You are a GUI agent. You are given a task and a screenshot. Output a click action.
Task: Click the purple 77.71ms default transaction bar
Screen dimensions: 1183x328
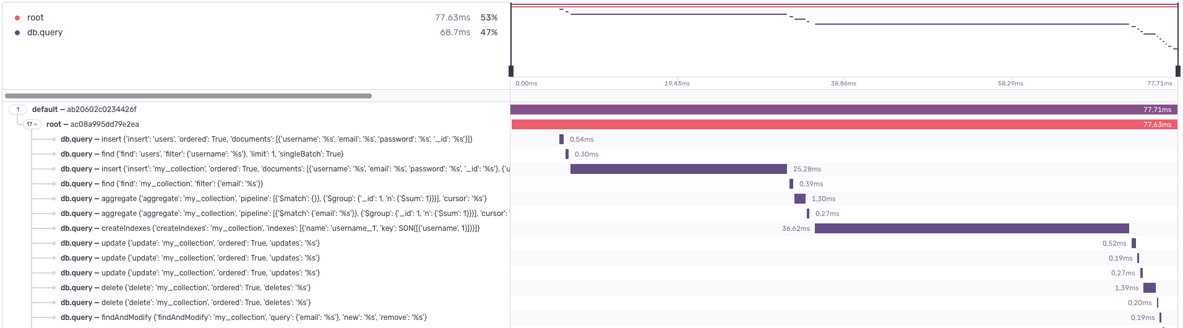(844, 110)
